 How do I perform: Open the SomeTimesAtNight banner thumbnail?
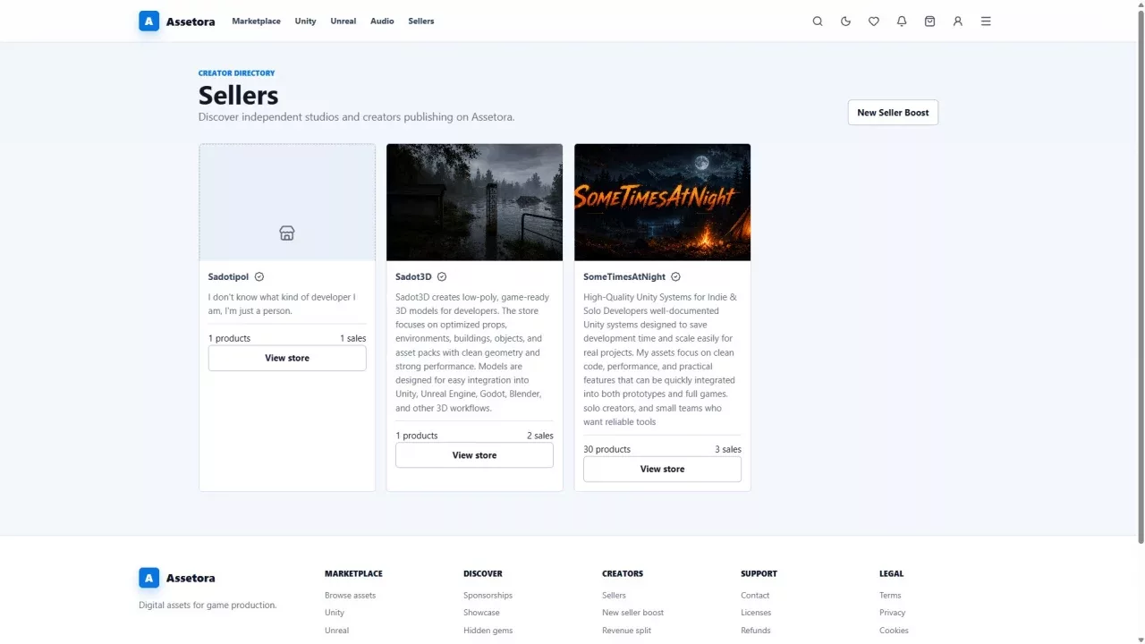point(662,202)
